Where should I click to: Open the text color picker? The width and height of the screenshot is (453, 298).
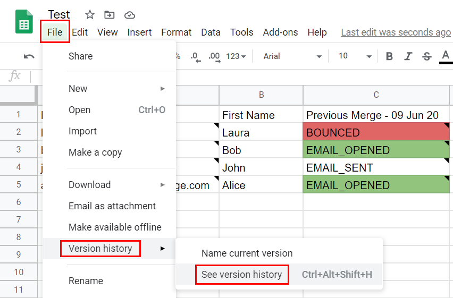(445, 56)
